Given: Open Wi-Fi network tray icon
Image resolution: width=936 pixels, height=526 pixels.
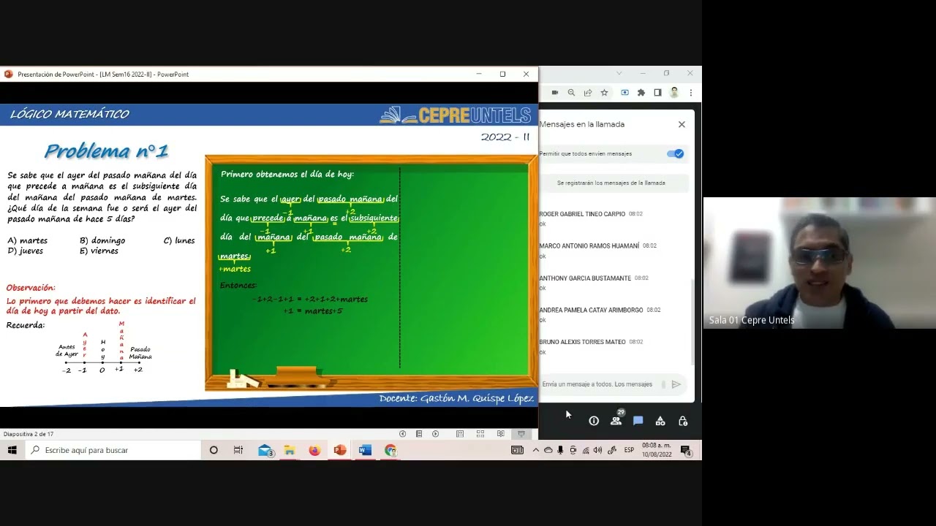Looking at the screenshot, I should (x=586, y=450).
